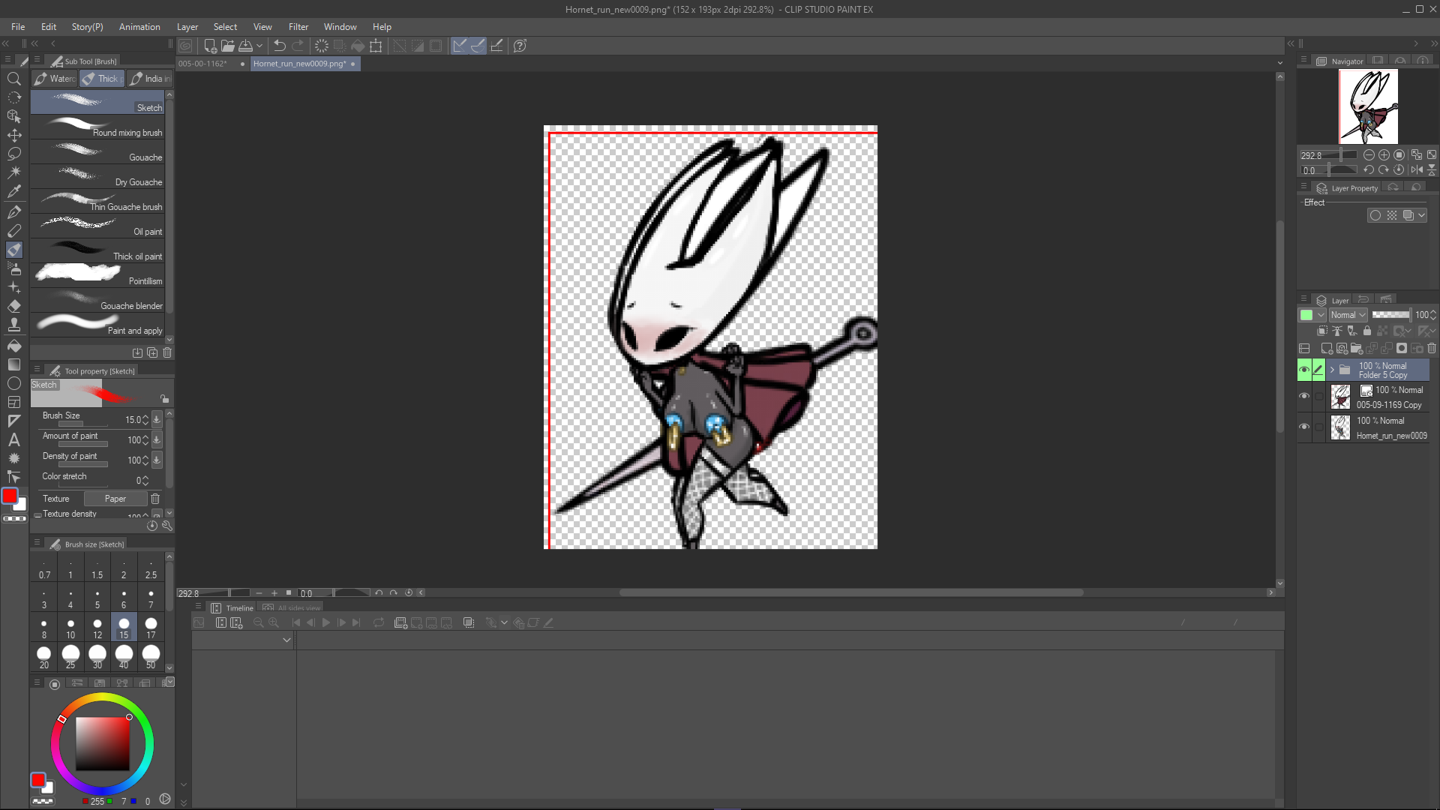This screenshot has height=810, width=1440.
Task: Select the Round mixing brush
Action: tap(97, 127)
